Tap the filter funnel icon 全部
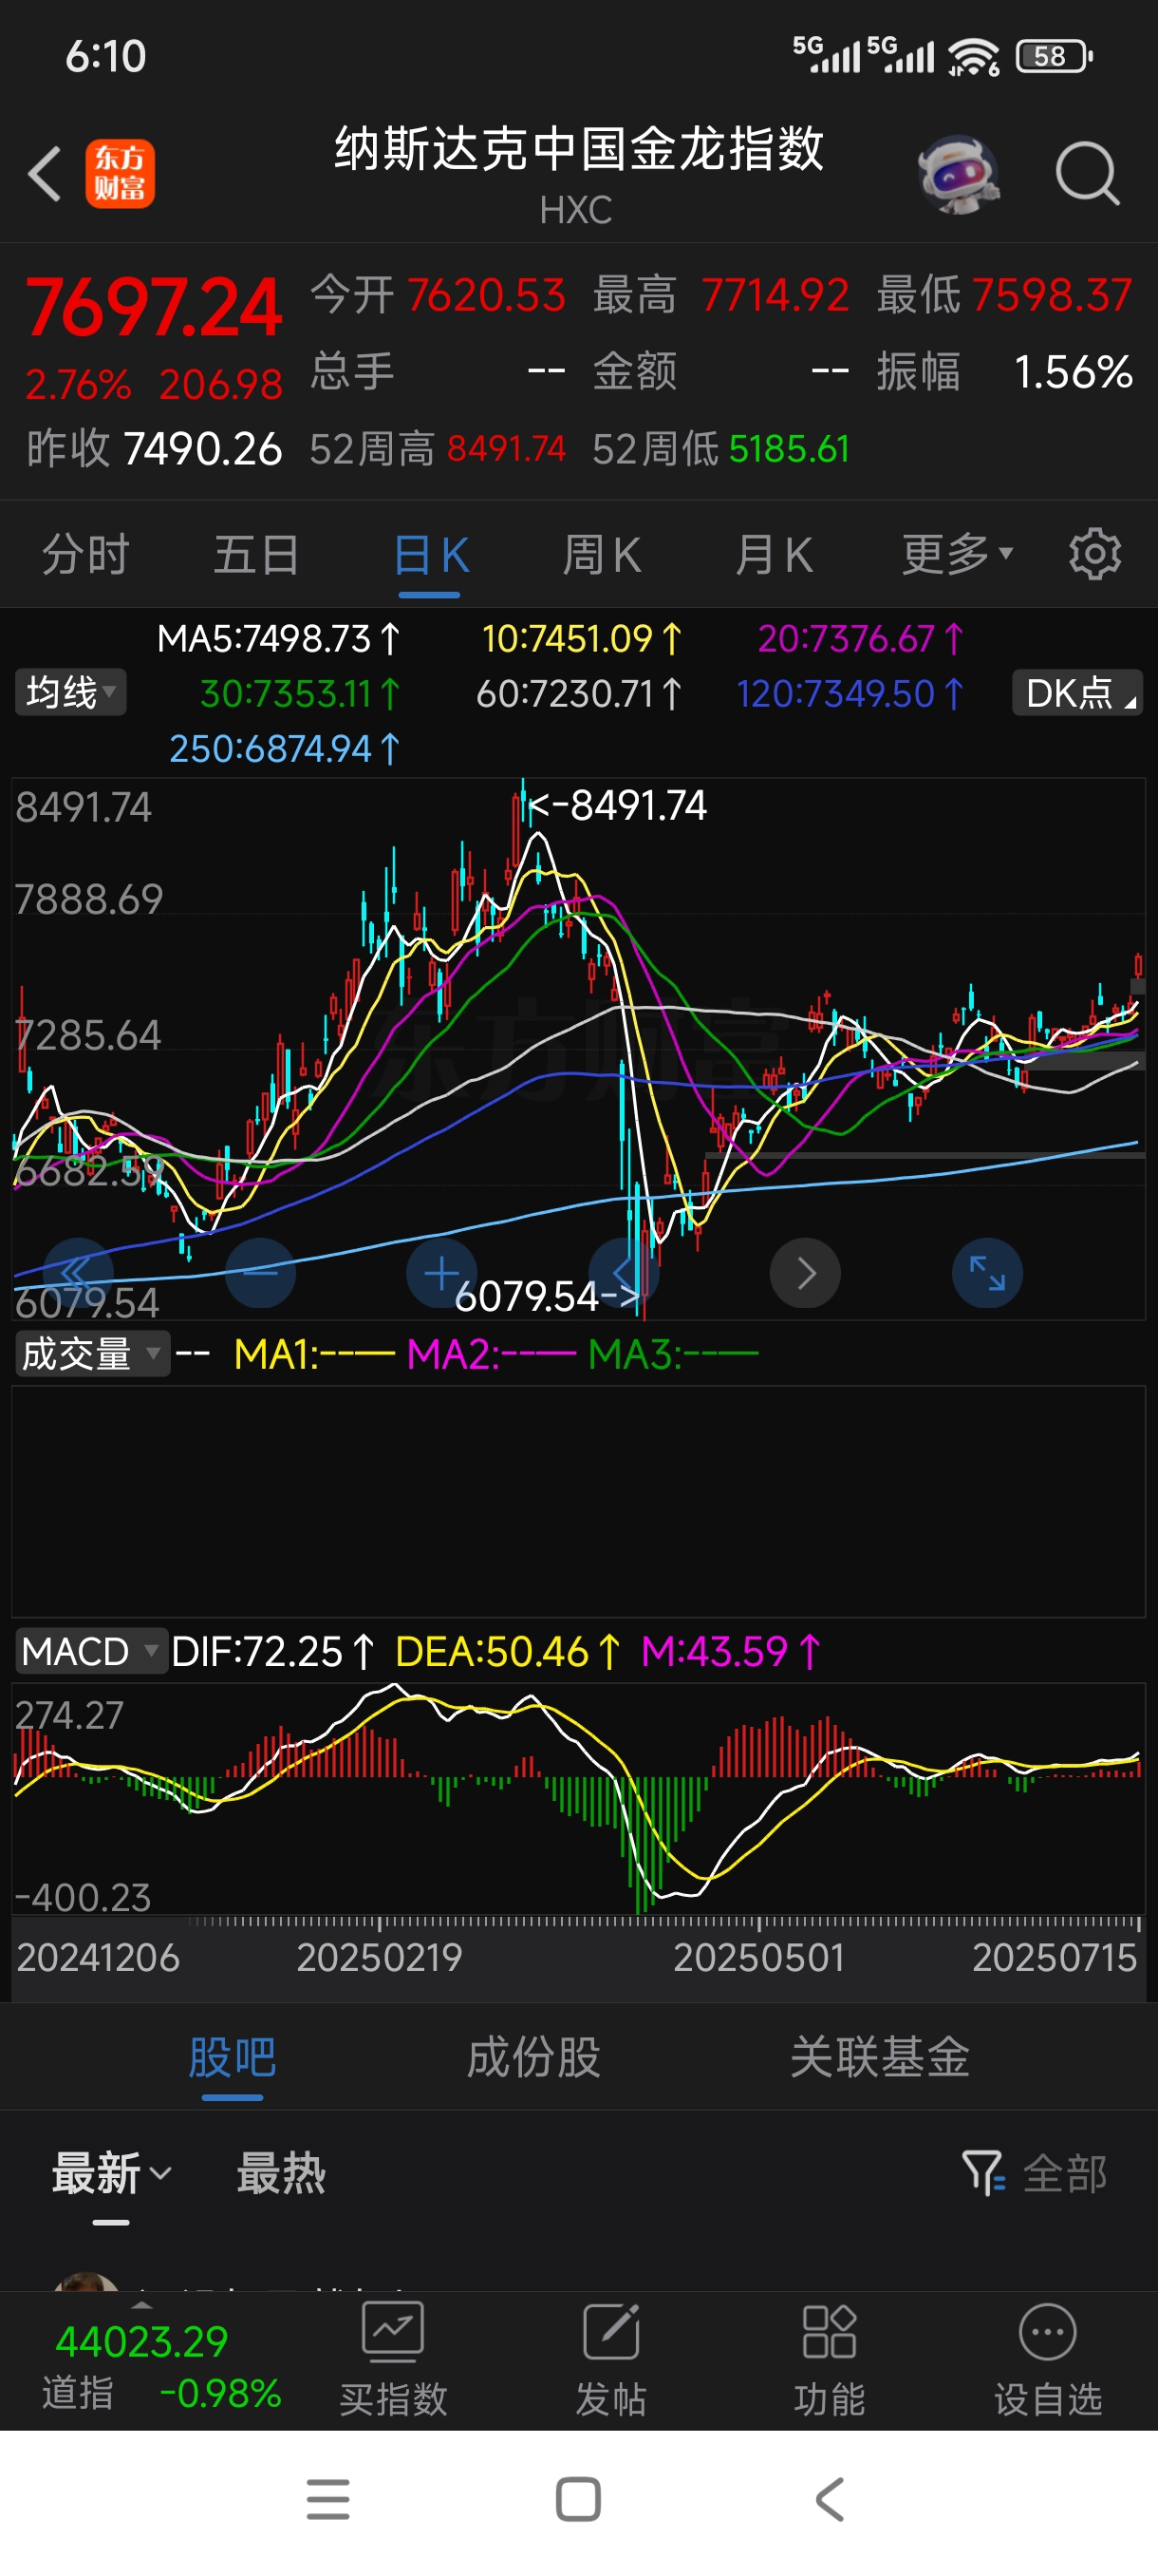Image resolution: width=1158 pixels, height=2576 pixels. [x=1034, y=2173]
